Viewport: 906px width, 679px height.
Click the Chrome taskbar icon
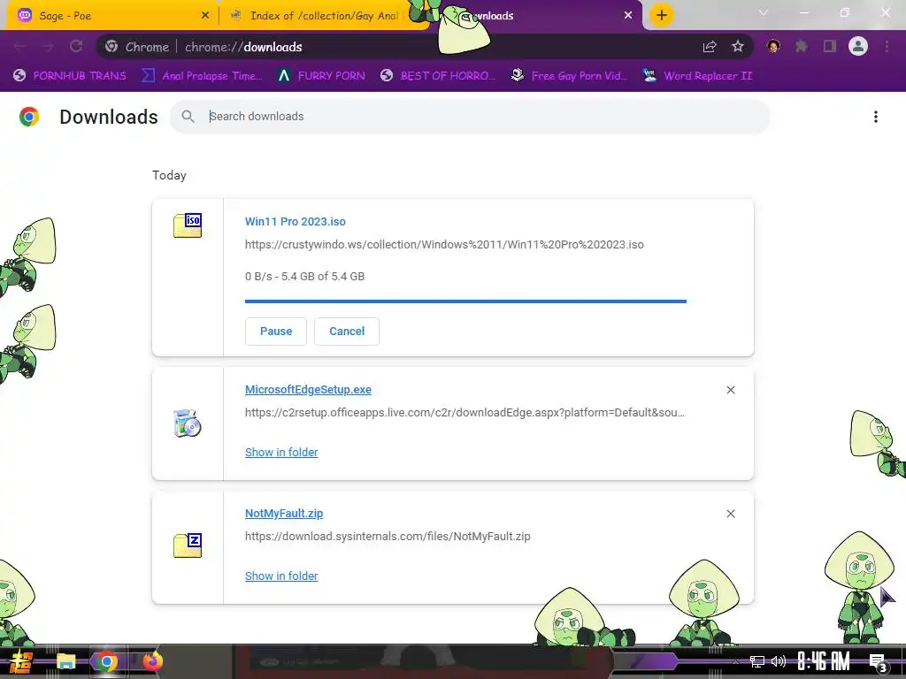[106, 661]
